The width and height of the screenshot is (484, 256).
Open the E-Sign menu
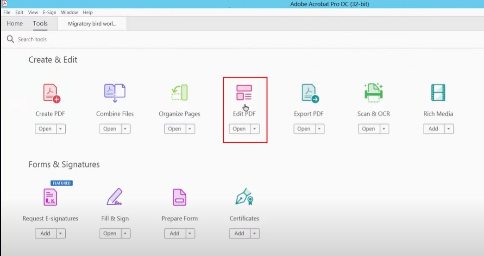50,12
